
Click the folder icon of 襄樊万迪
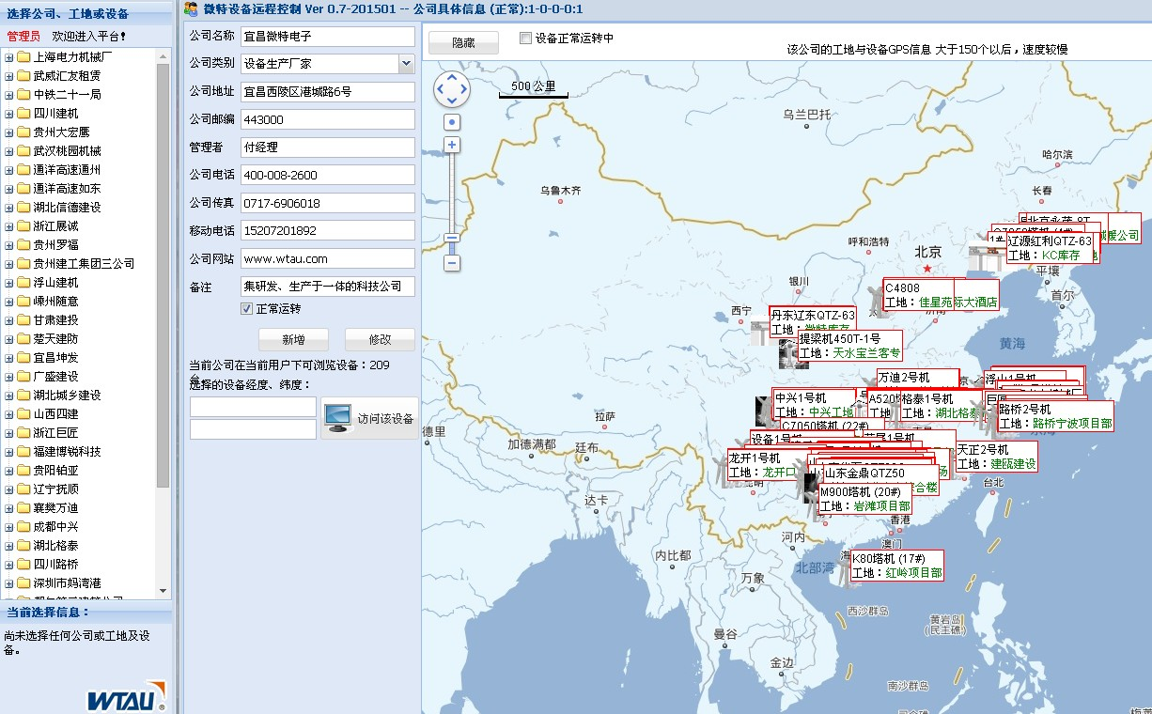point(23,508)
